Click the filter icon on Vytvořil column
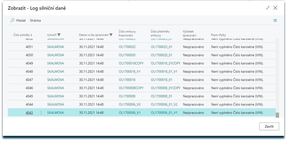The width and height of the screenshot is (287, 141). tap(59, 35)
